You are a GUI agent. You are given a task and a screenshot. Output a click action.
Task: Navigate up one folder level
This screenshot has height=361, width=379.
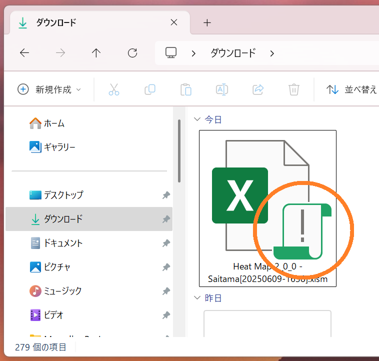[96, 52]
